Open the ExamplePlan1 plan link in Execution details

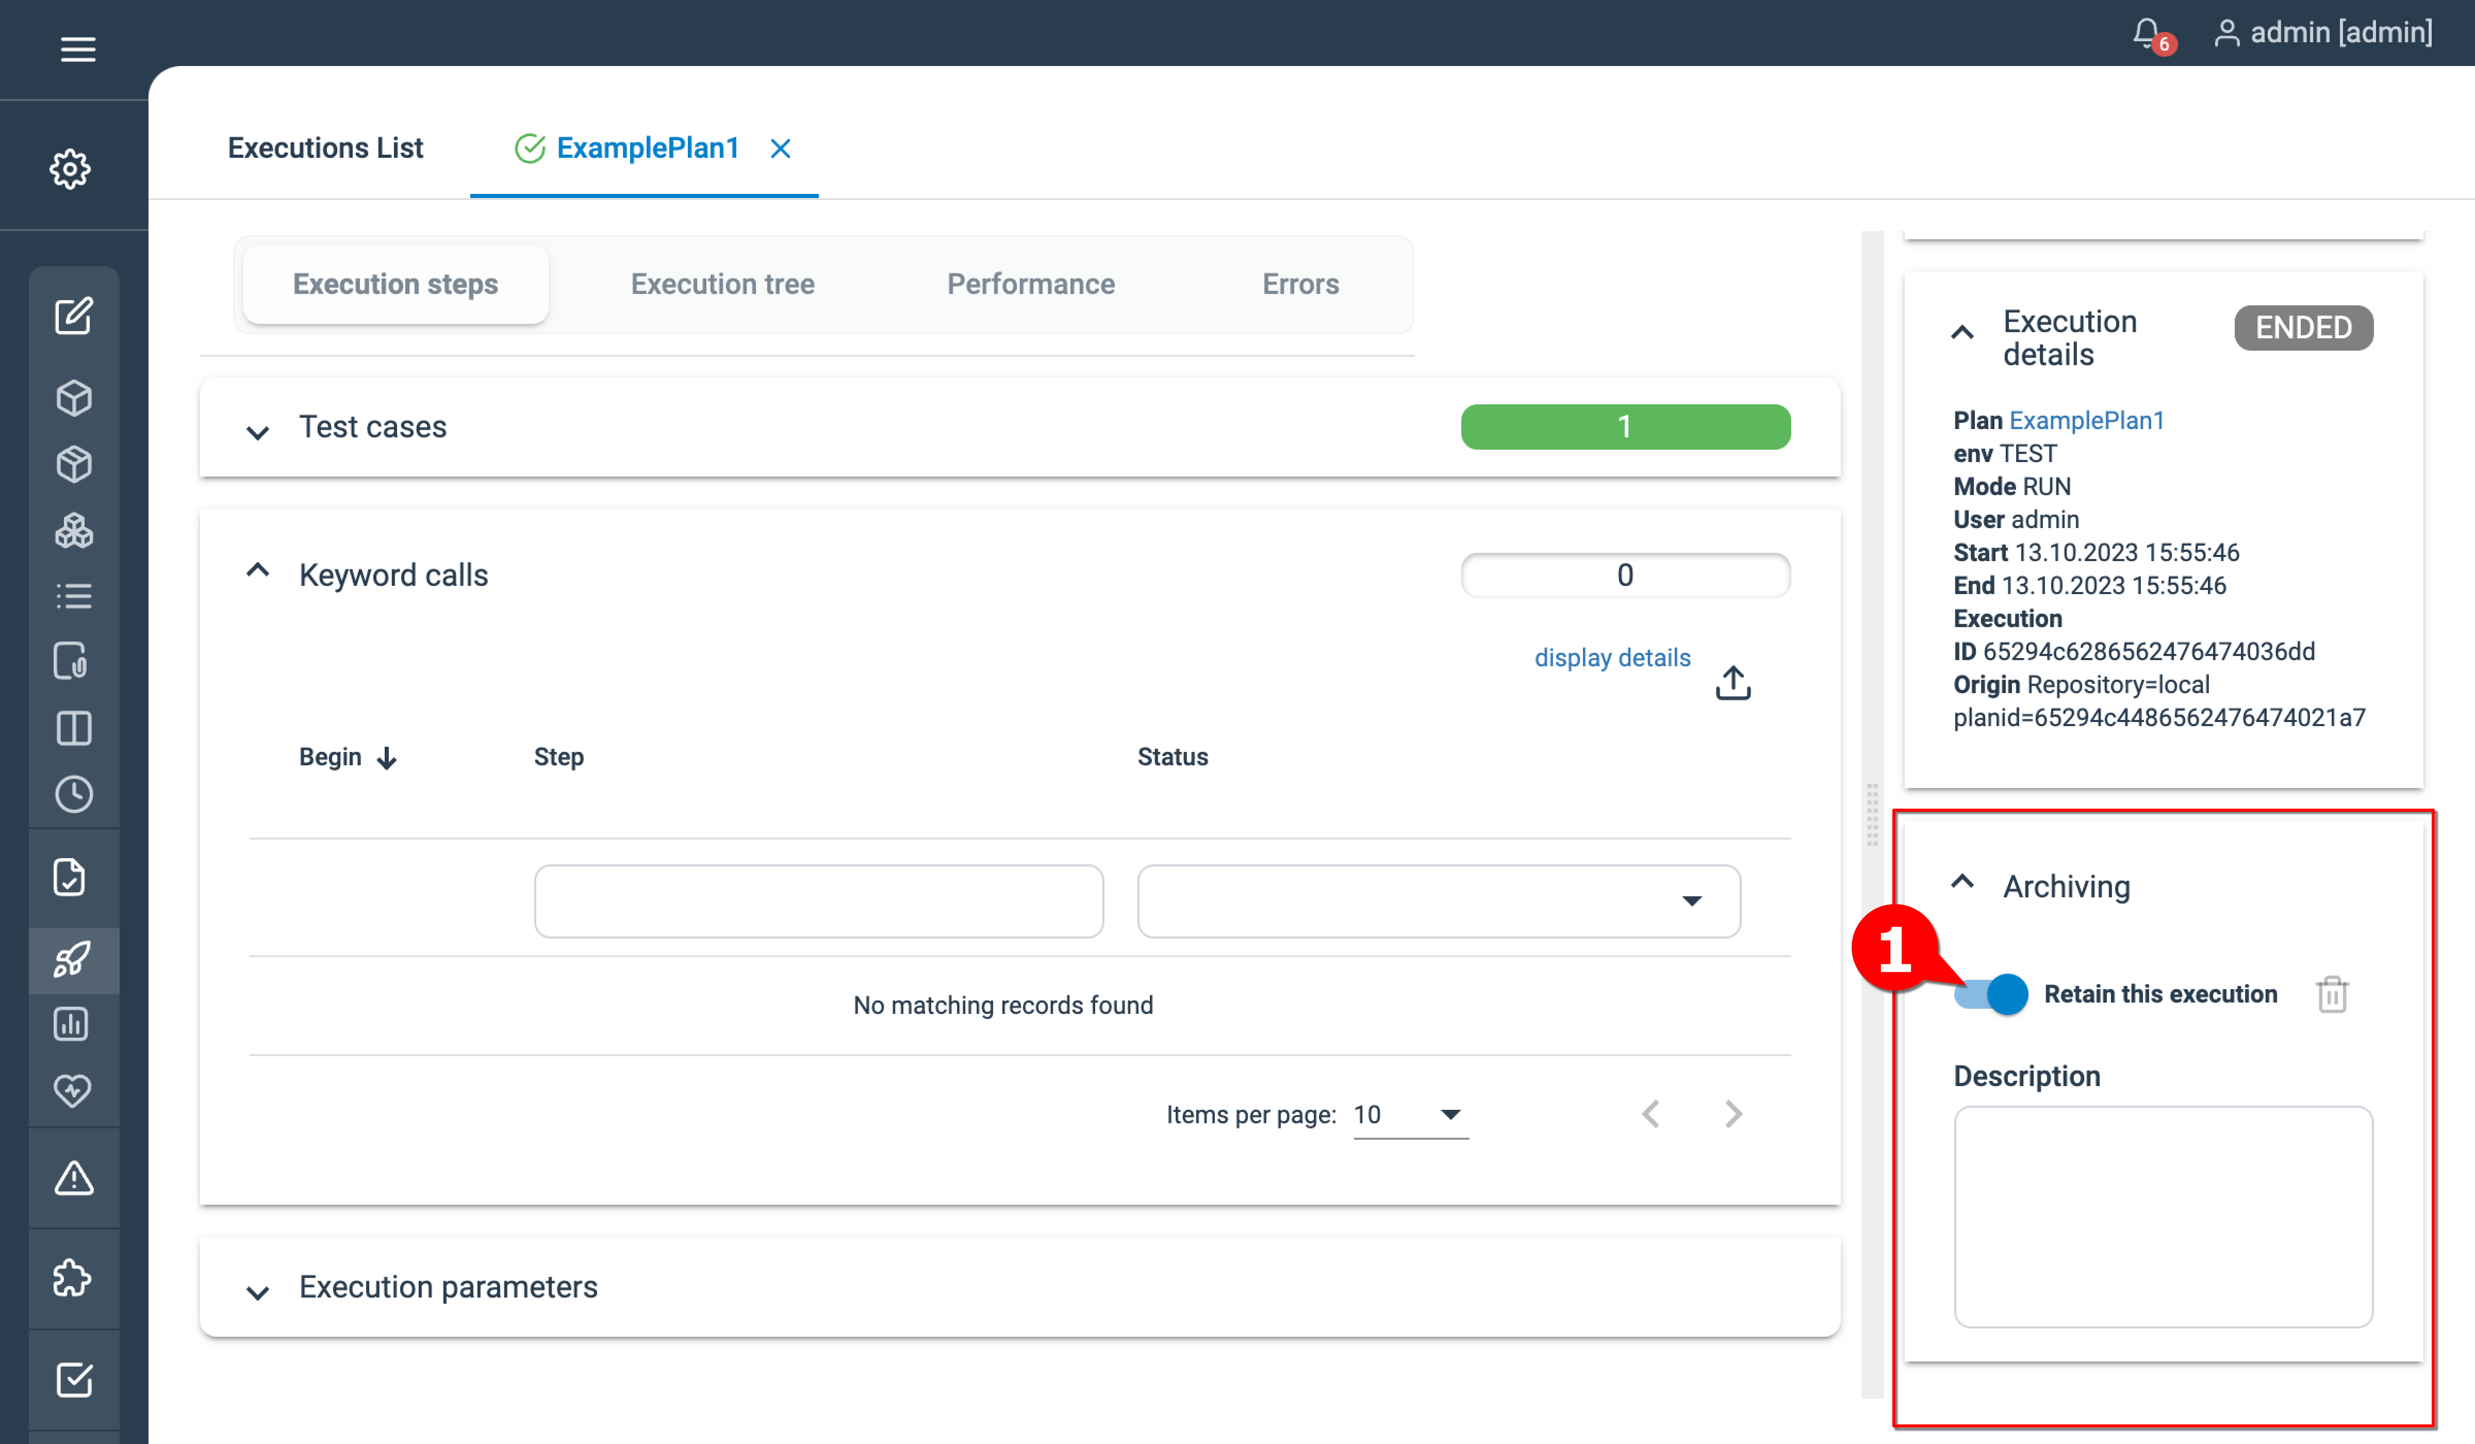(2087, 420)
